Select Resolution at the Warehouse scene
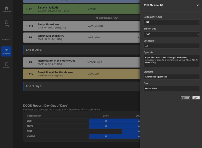 point(81,74)
